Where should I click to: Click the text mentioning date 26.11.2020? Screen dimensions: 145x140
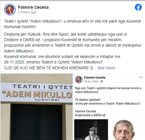pyautogui.click(x=62, y=59)
